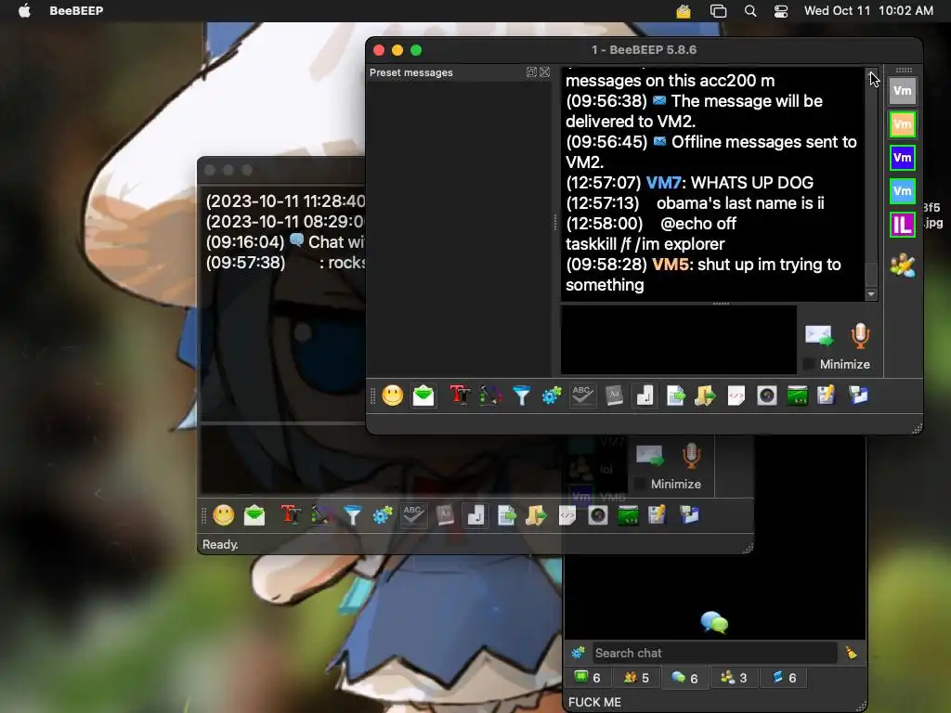Screen dimensions: 951x713
Task: Close the Preset messages panel
Action: tap(544, 72)
